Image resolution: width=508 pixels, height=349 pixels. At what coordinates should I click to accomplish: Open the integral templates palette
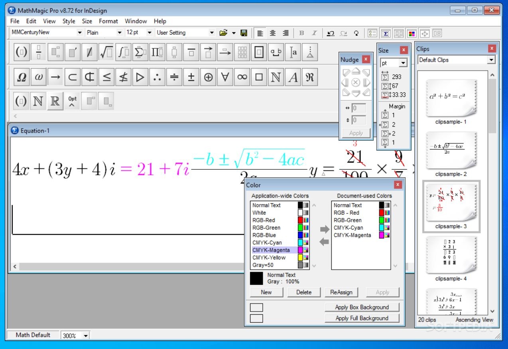[124, 52]
